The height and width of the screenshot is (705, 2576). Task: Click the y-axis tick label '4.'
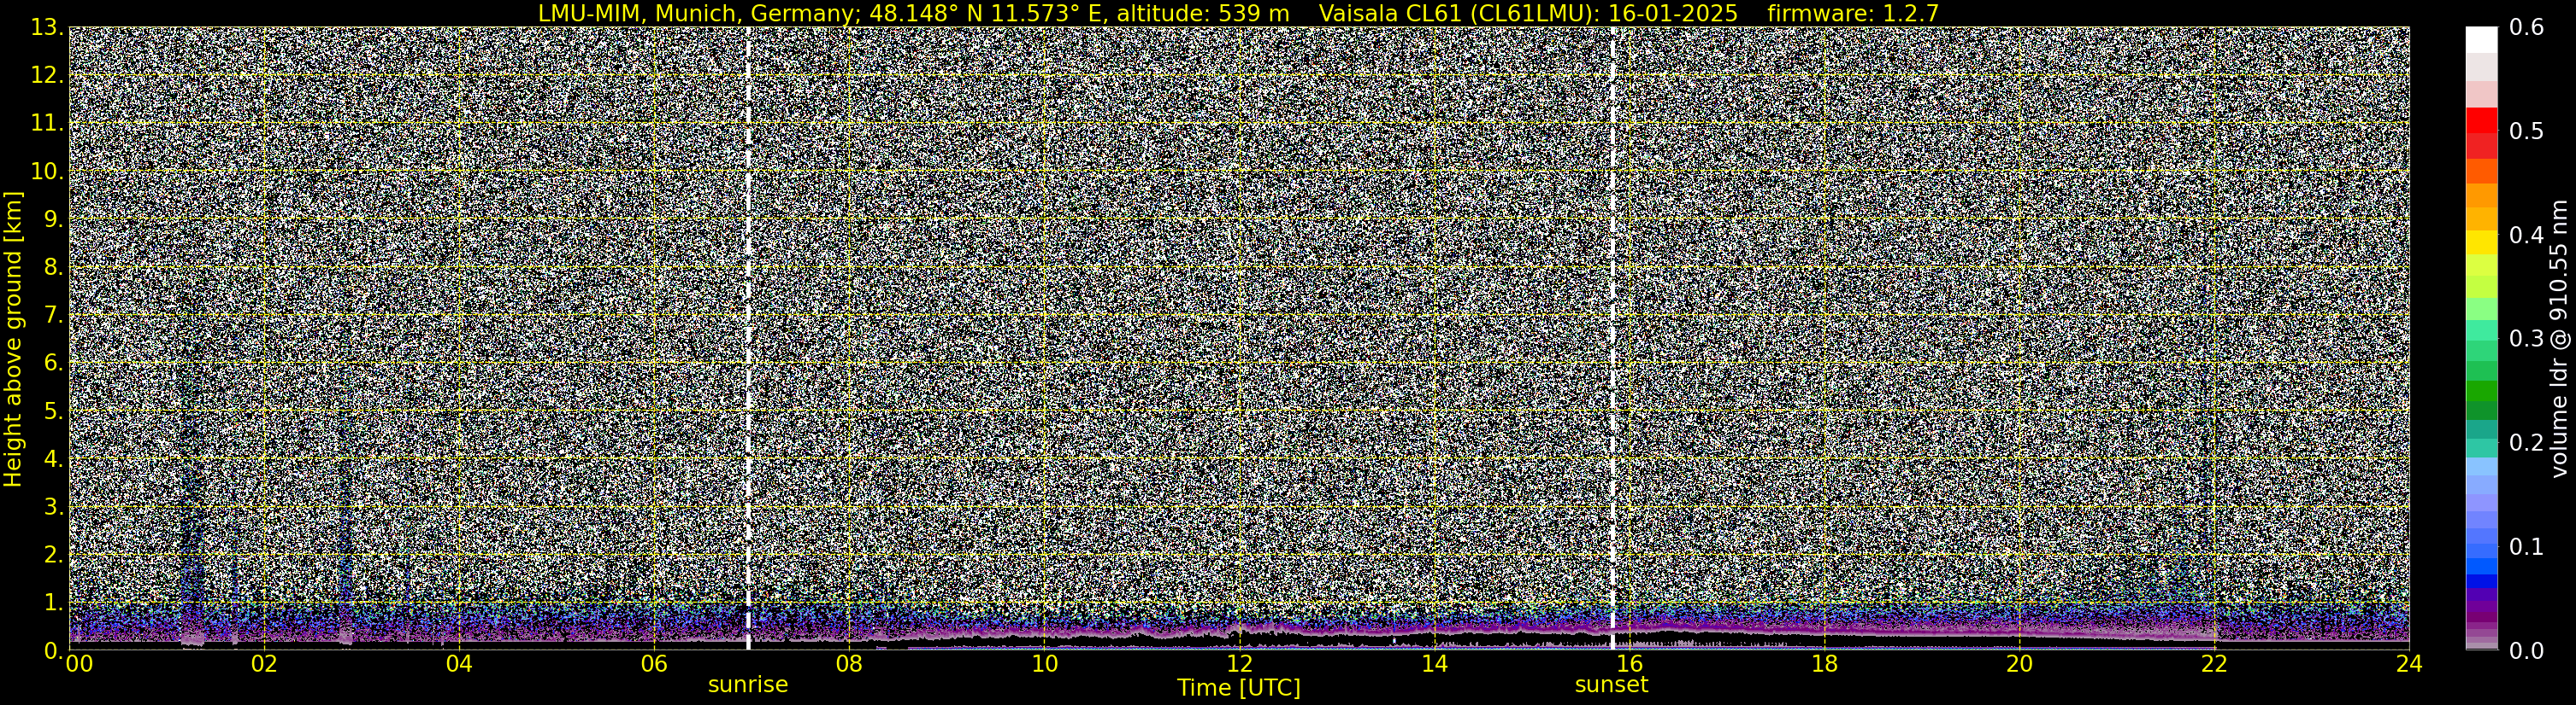(x=53, y=459)
